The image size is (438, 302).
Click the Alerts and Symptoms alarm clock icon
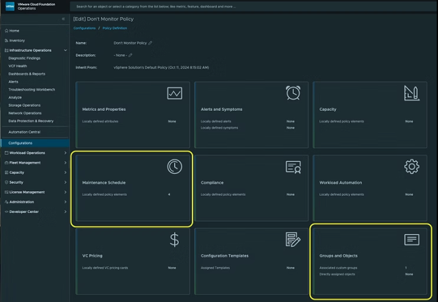tap(293, 93)
